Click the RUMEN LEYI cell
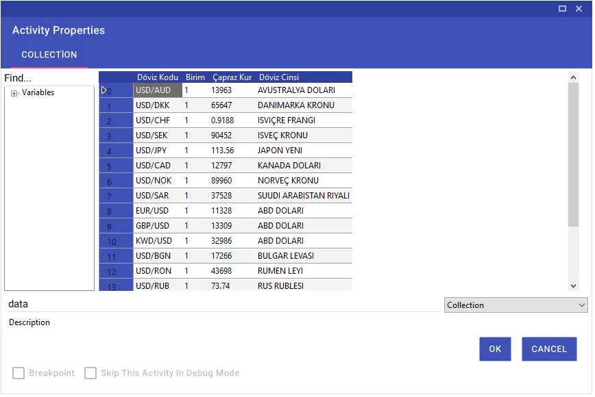 click(x=304, y=272)
